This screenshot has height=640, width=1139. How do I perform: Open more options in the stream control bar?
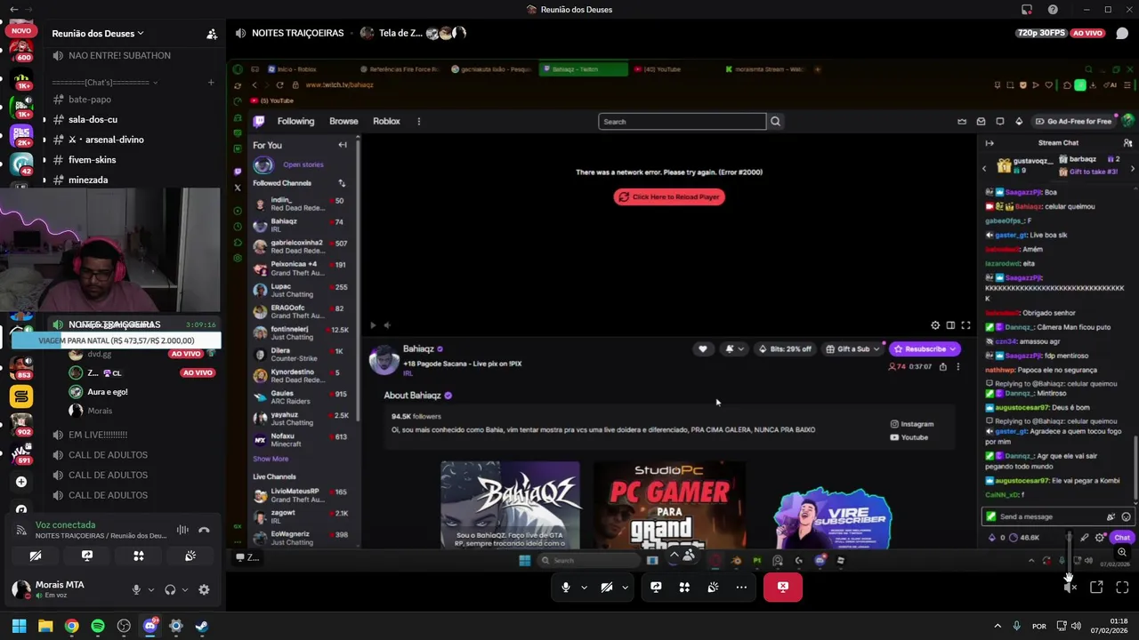(741, 587)
